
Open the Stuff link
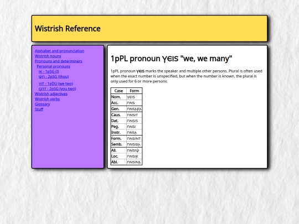pyautogui.click(x=39, y=110)
